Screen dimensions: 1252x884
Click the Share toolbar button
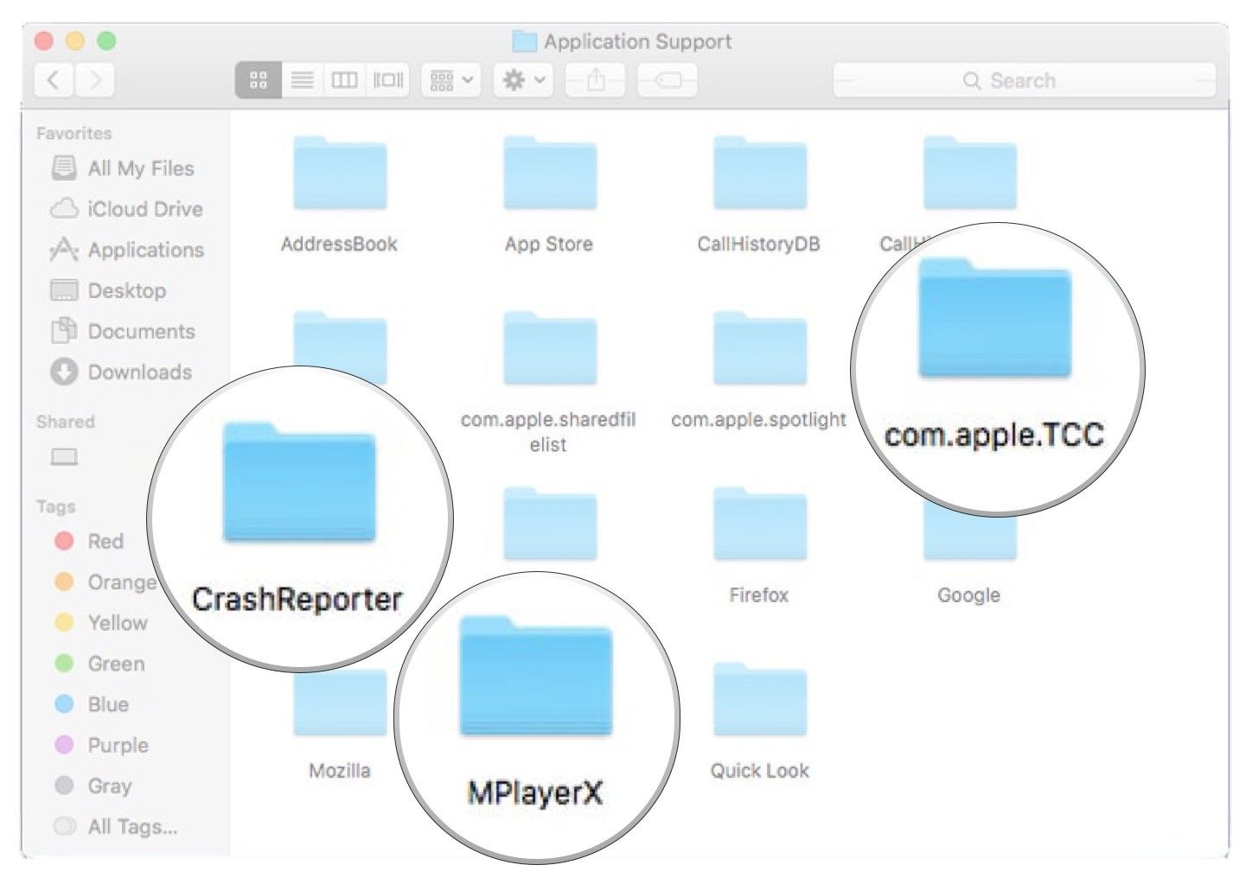596,80
